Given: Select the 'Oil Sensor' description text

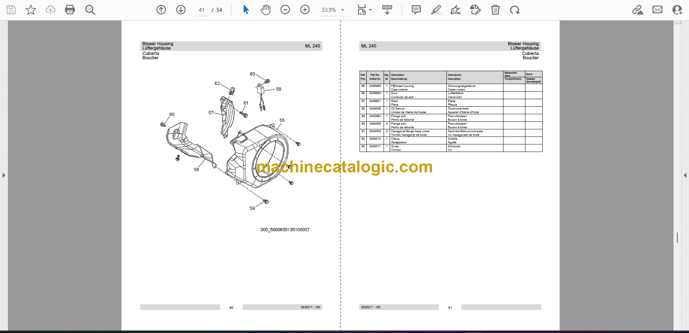Looking at the screenshot, I should click(398, 108).
